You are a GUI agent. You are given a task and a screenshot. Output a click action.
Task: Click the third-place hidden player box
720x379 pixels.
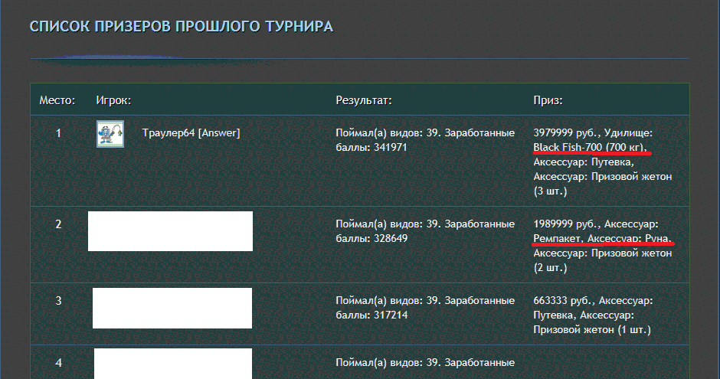click(172, 308)
